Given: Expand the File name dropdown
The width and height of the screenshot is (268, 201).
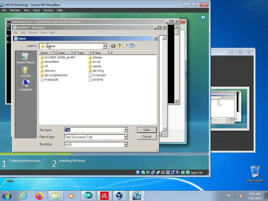Looking at the screenshot, I should click(126, 130).
